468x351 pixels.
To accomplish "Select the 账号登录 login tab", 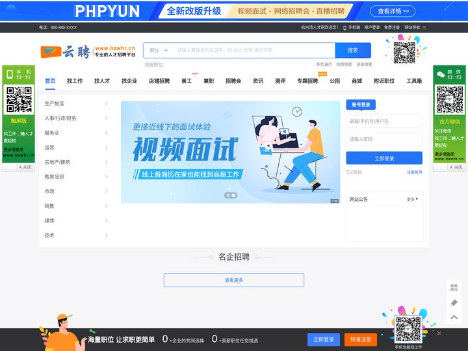I will coord(361,105).
